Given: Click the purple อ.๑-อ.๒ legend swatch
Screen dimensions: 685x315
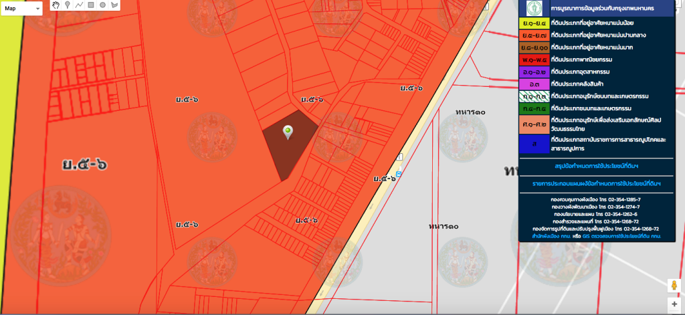Looking at the screenshot, I should pos(534,72).
